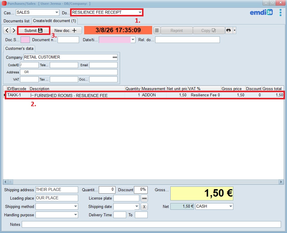Click the Telephone field
287x233 pixels.
pos(64,65)
